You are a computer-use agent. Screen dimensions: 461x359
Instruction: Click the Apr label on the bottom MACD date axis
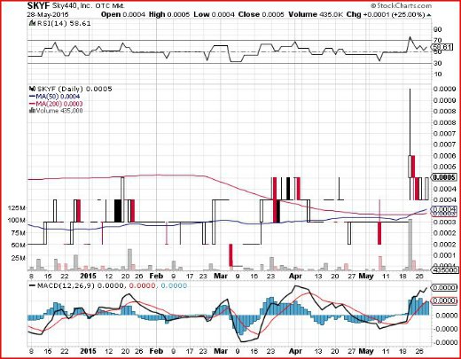pyautogui.click(x=295, y=351)
